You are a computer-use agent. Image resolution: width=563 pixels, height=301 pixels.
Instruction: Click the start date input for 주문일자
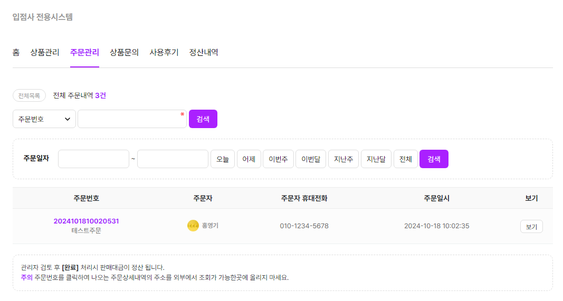[94, 159]
